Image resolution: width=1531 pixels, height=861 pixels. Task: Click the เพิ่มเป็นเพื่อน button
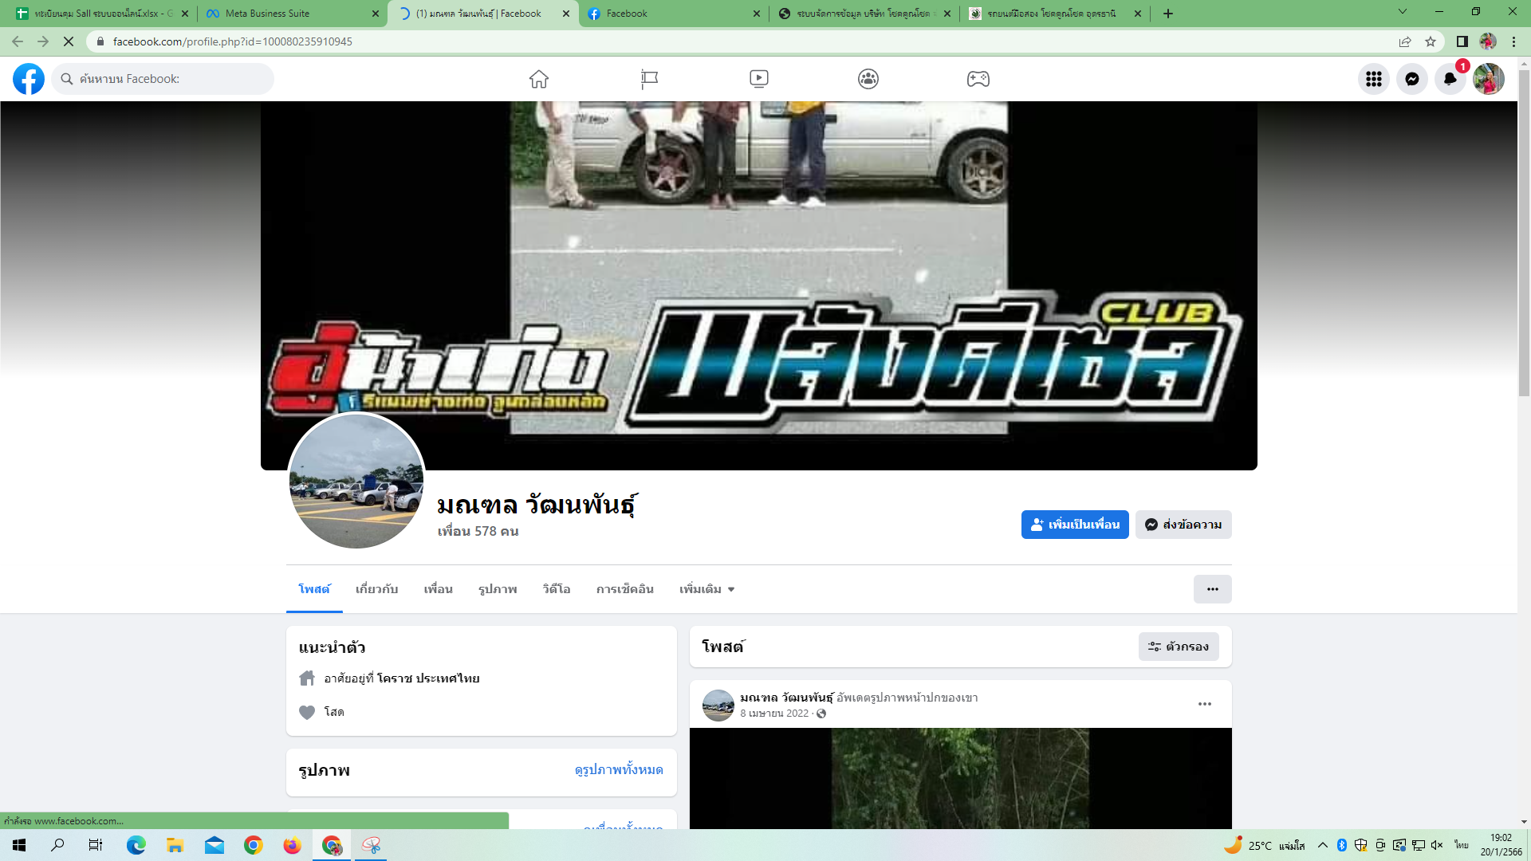tap(1075, 525)
